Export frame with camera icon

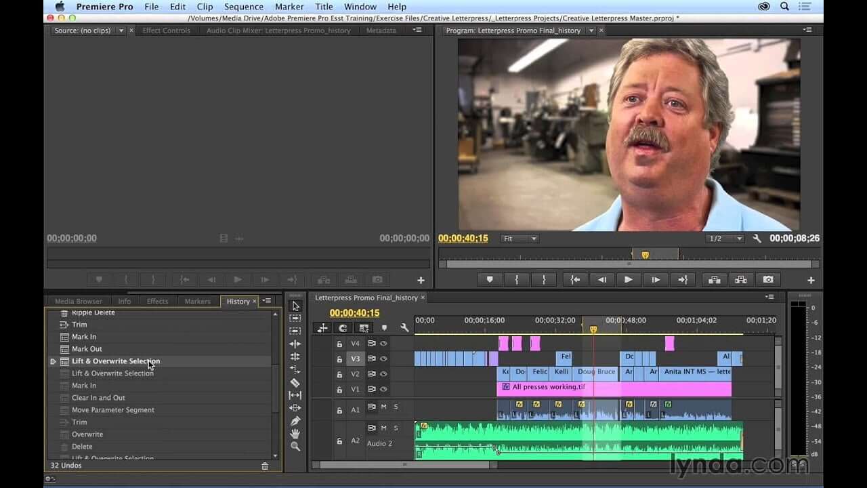768,279
